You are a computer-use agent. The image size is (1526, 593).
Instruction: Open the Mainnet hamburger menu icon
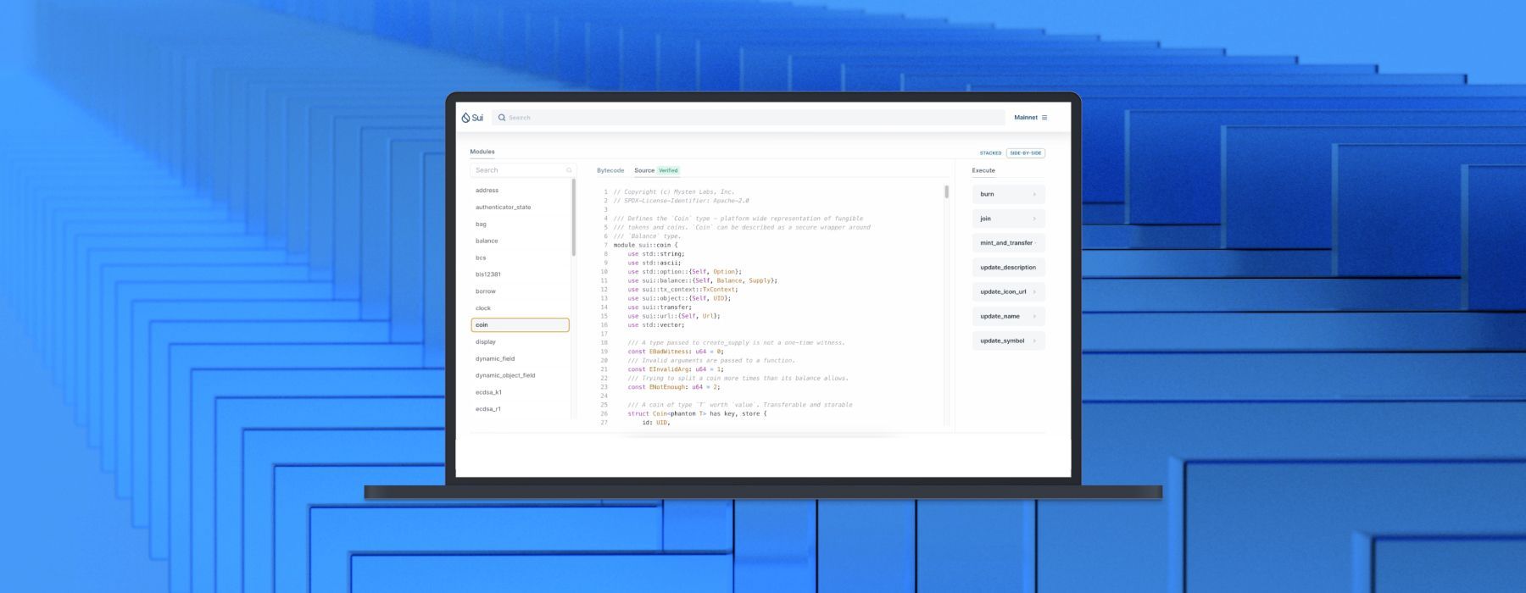click(1044, 118)
